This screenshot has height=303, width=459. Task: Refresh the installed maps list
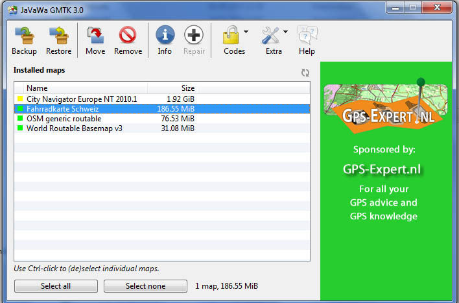pos(305,73)
